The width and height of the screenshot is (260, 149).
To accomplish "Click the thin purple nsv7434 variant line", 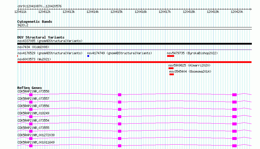I will (134, 50).
